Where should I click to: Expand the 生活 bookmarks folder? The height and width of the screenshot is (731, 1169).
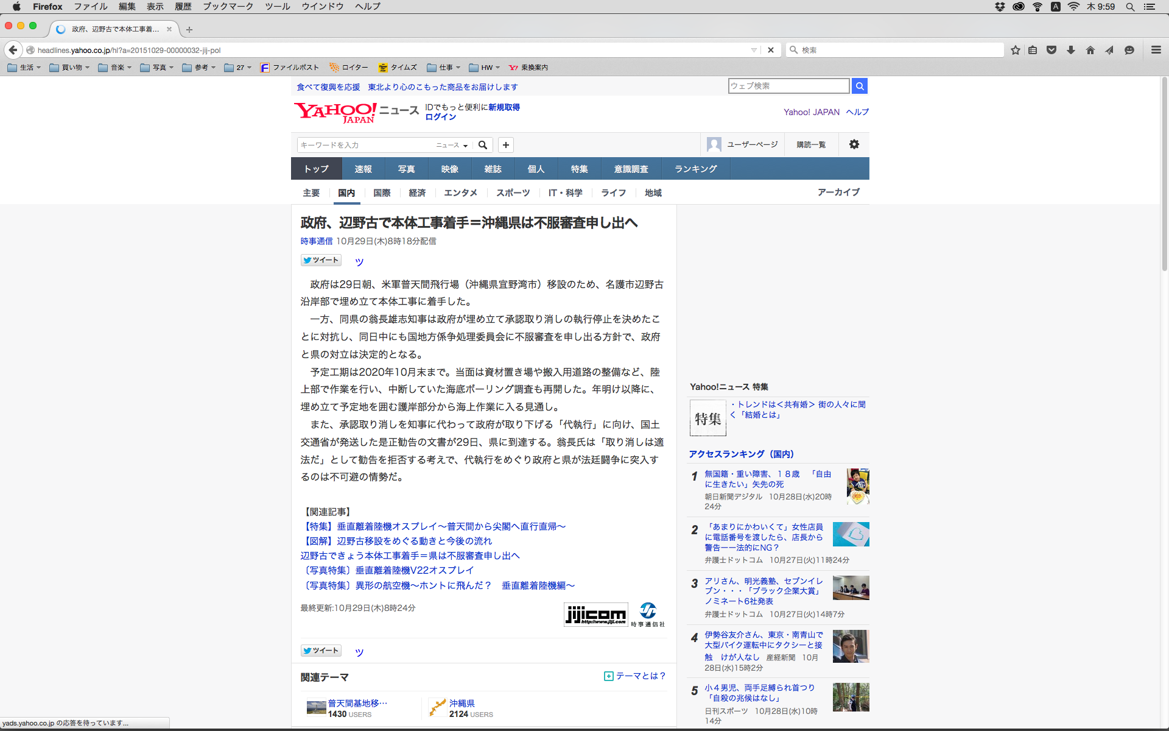pos(24,68)
